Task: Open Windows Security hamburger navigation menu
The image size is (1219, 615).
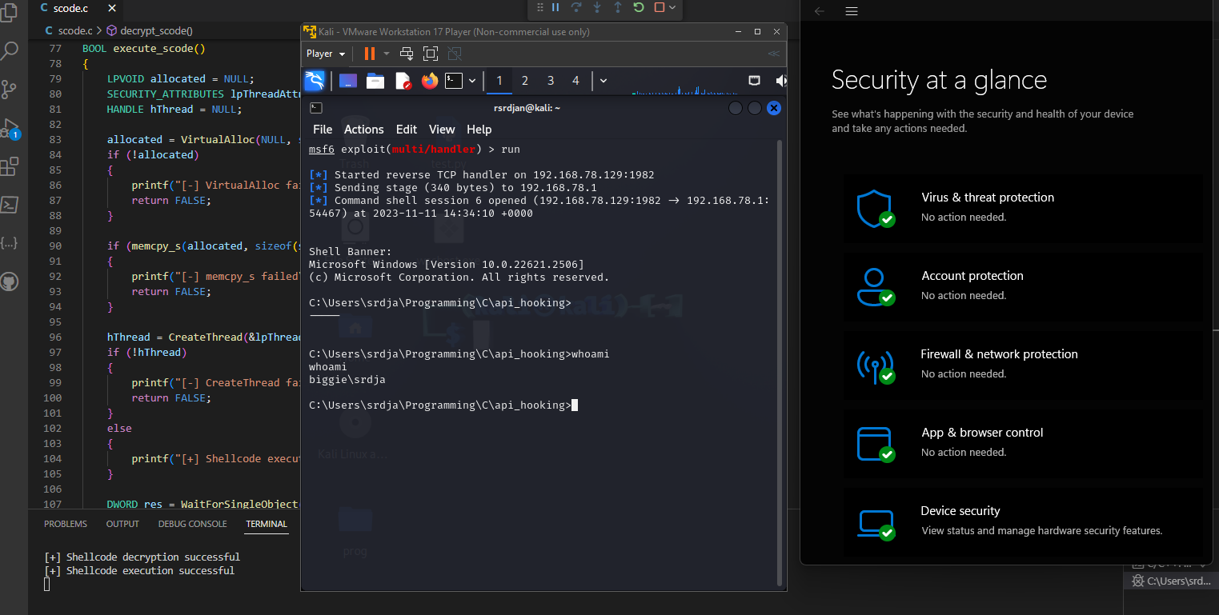Action: pos(852,11)
